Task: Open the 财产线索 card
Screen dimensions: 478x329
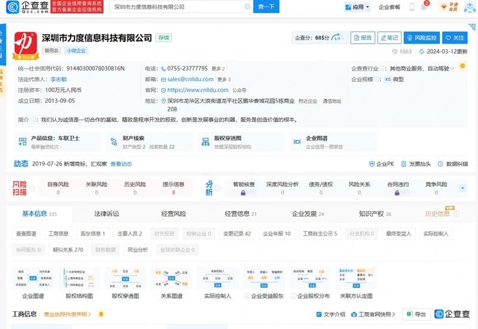Action: [149, 142]
